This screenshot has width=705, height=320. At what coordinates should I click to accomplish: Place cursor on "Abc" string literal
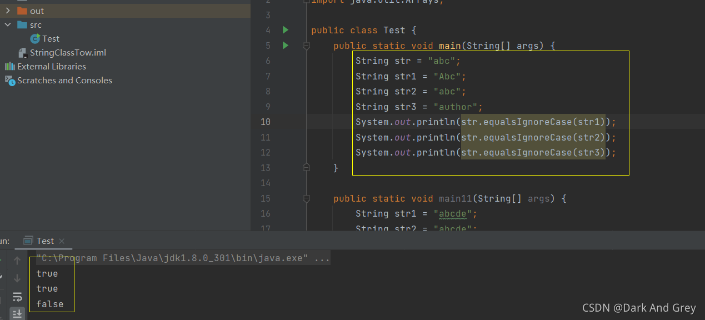pos(447,76)
